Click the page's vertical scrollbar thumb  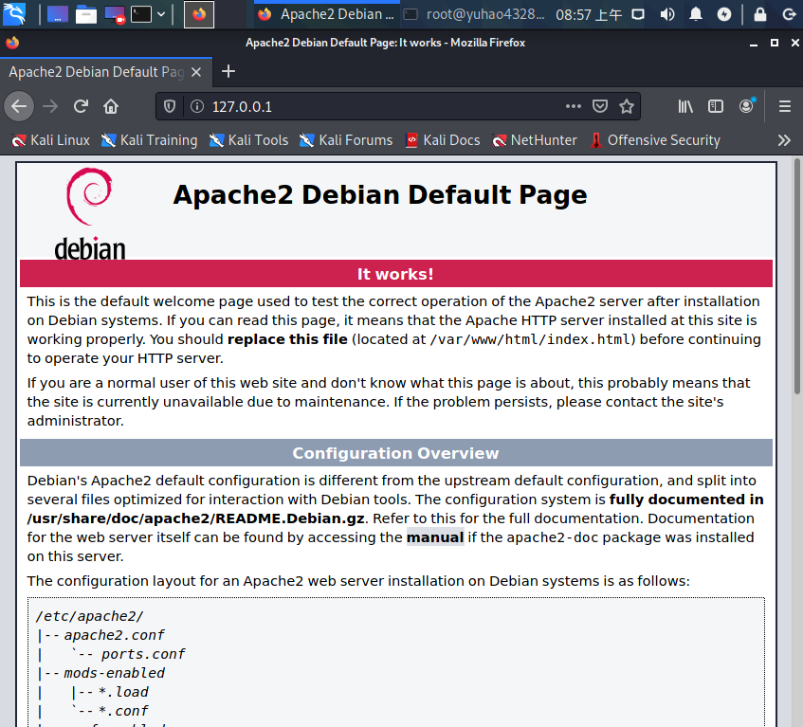pyautogui.click(x=797, y=277)
